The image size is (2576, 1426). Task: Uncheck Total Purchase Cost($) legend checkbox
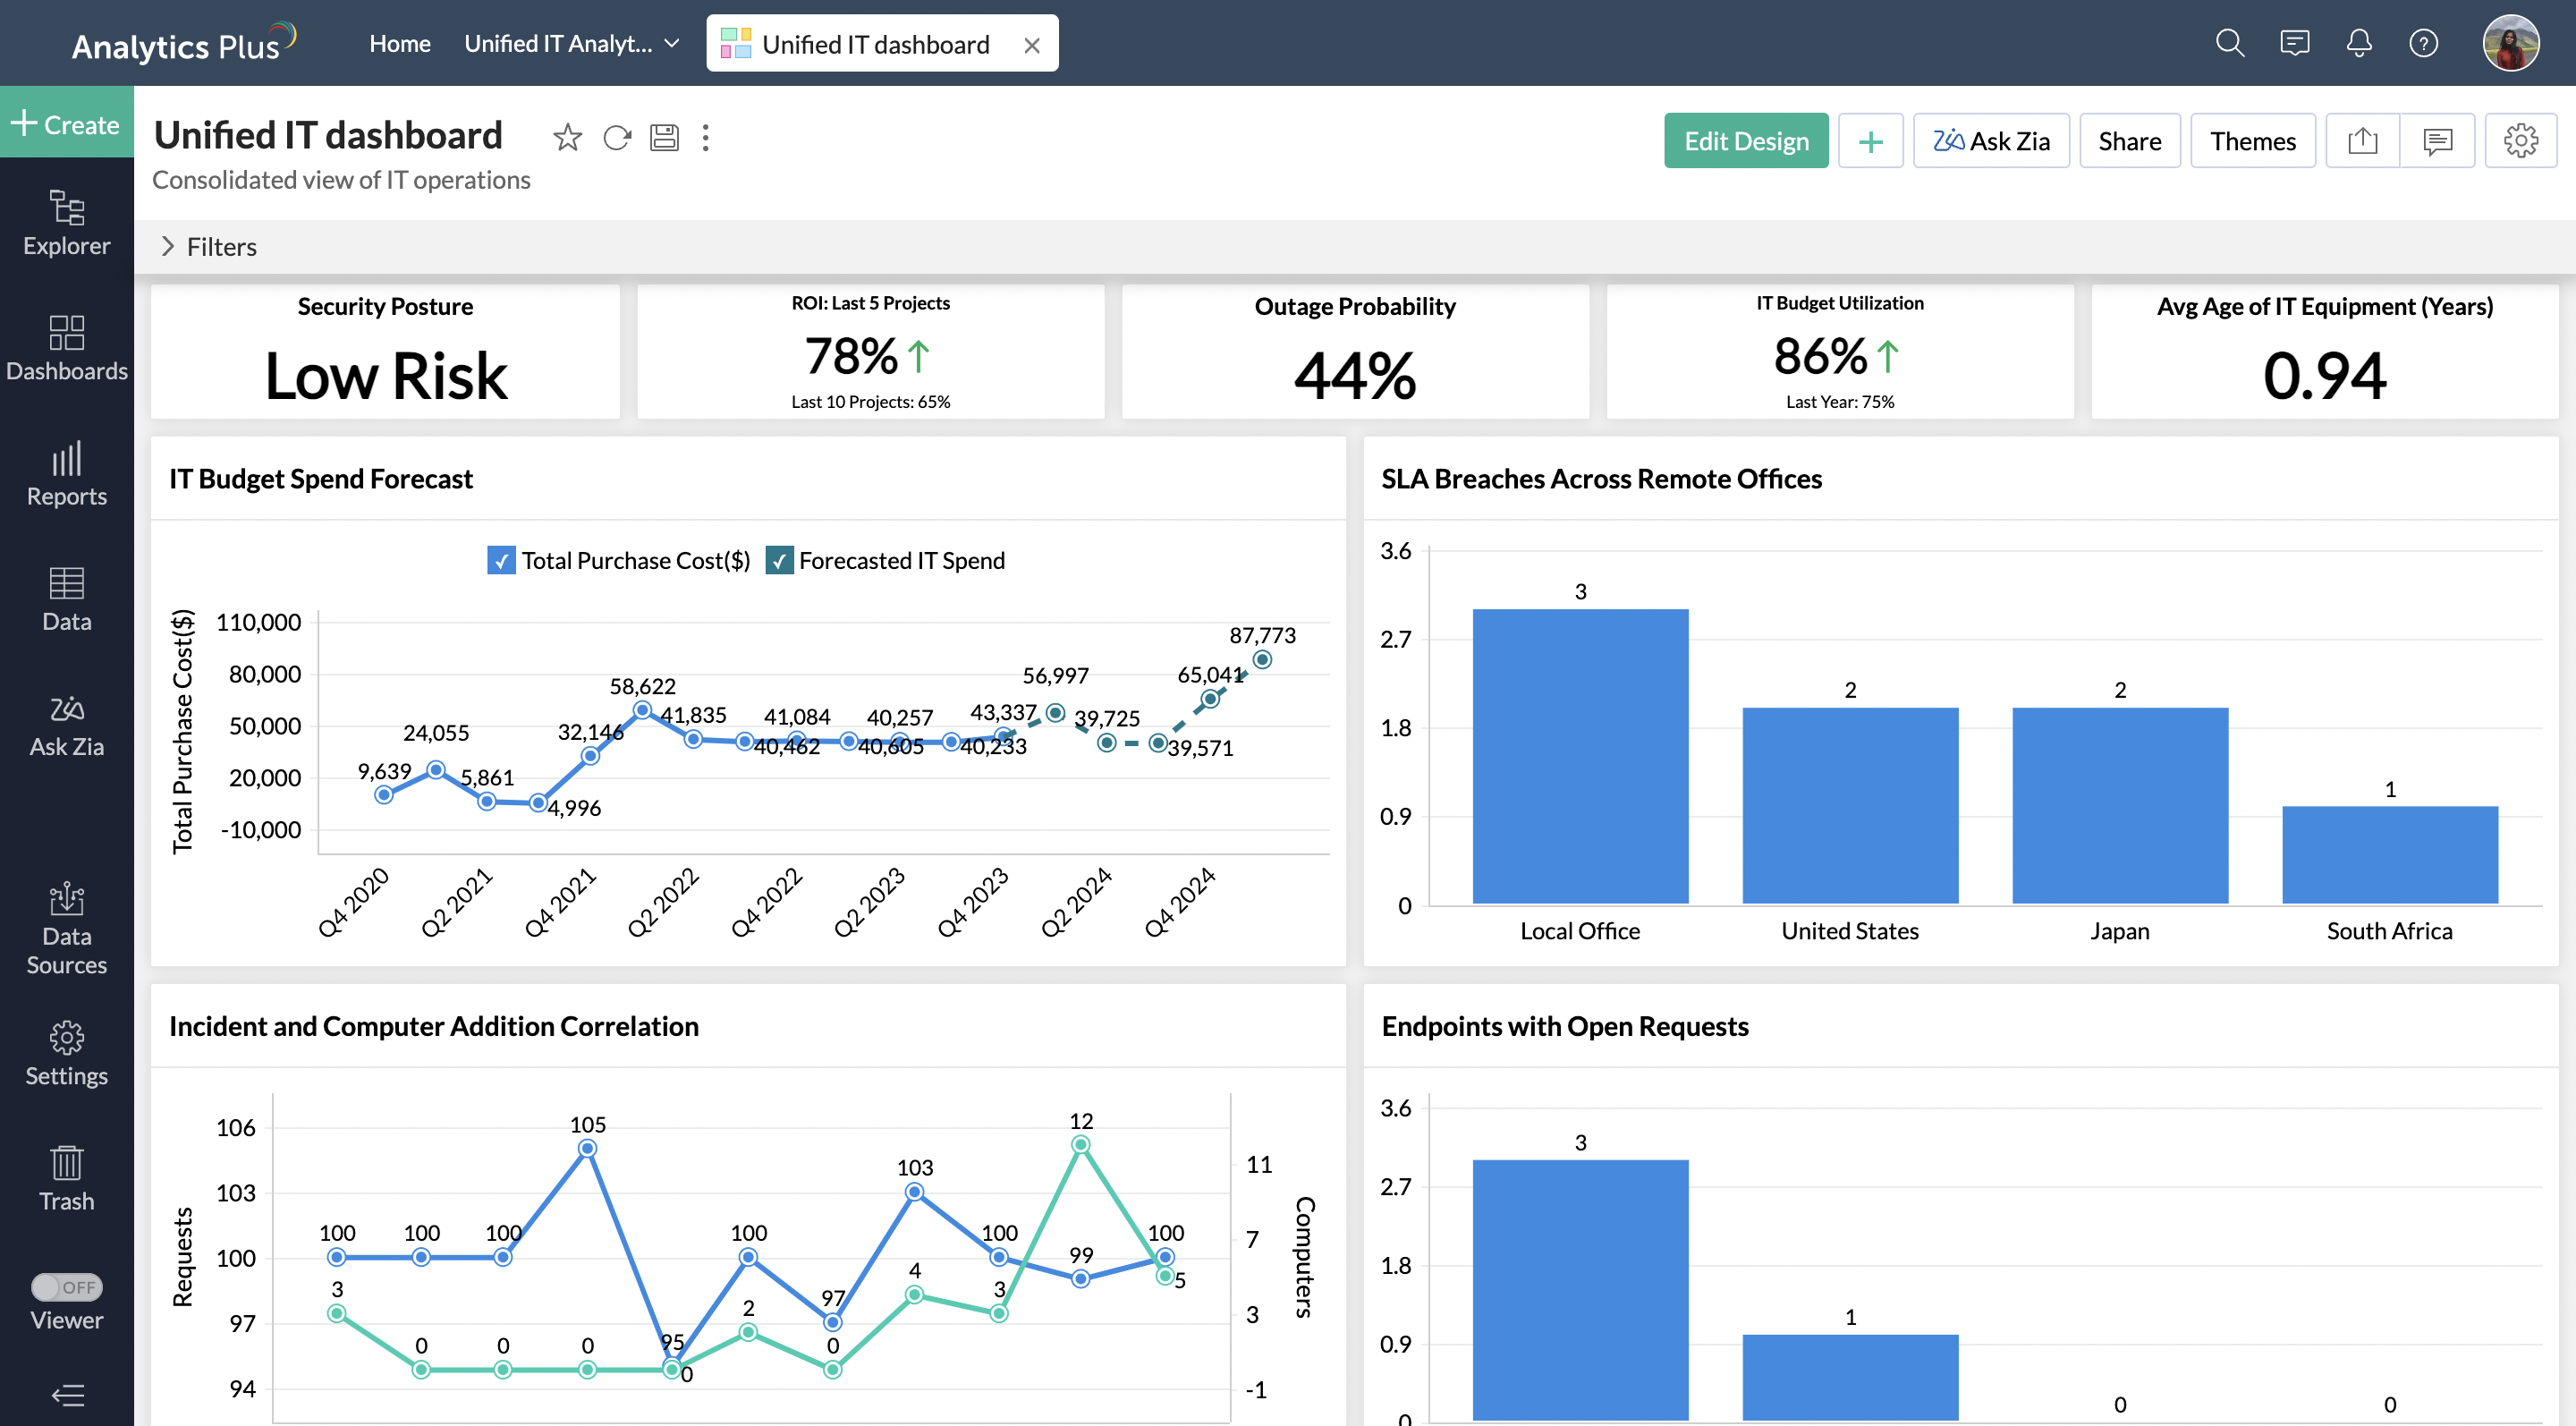pos(501,560)
